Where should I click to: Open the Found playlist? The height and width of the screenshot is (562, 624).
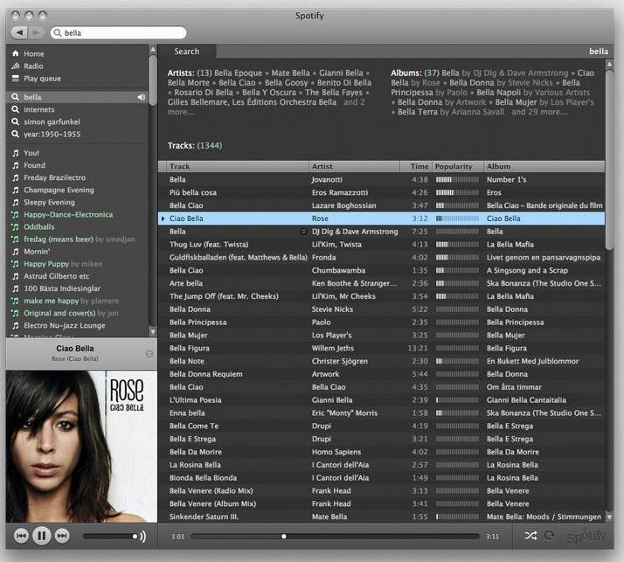[34, 165]
